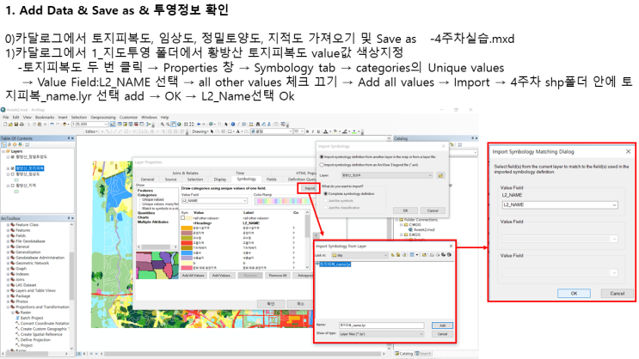Click the Full Extent globe icon

pyautogui.click(x=179, y=125)
